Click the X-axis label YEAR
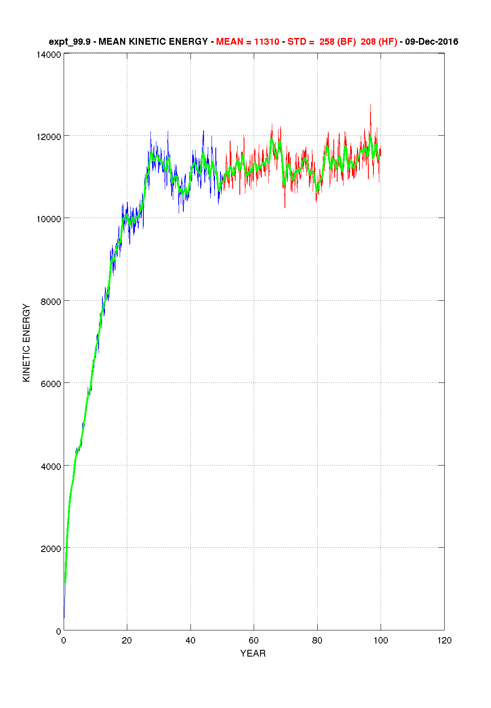Image resolution: width=491 pixels, height=708 pixels. coord(253,654)
